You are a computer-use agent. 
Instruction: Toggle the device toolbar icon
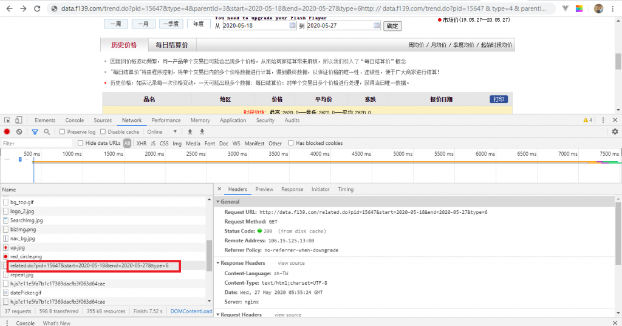point(19,120)
